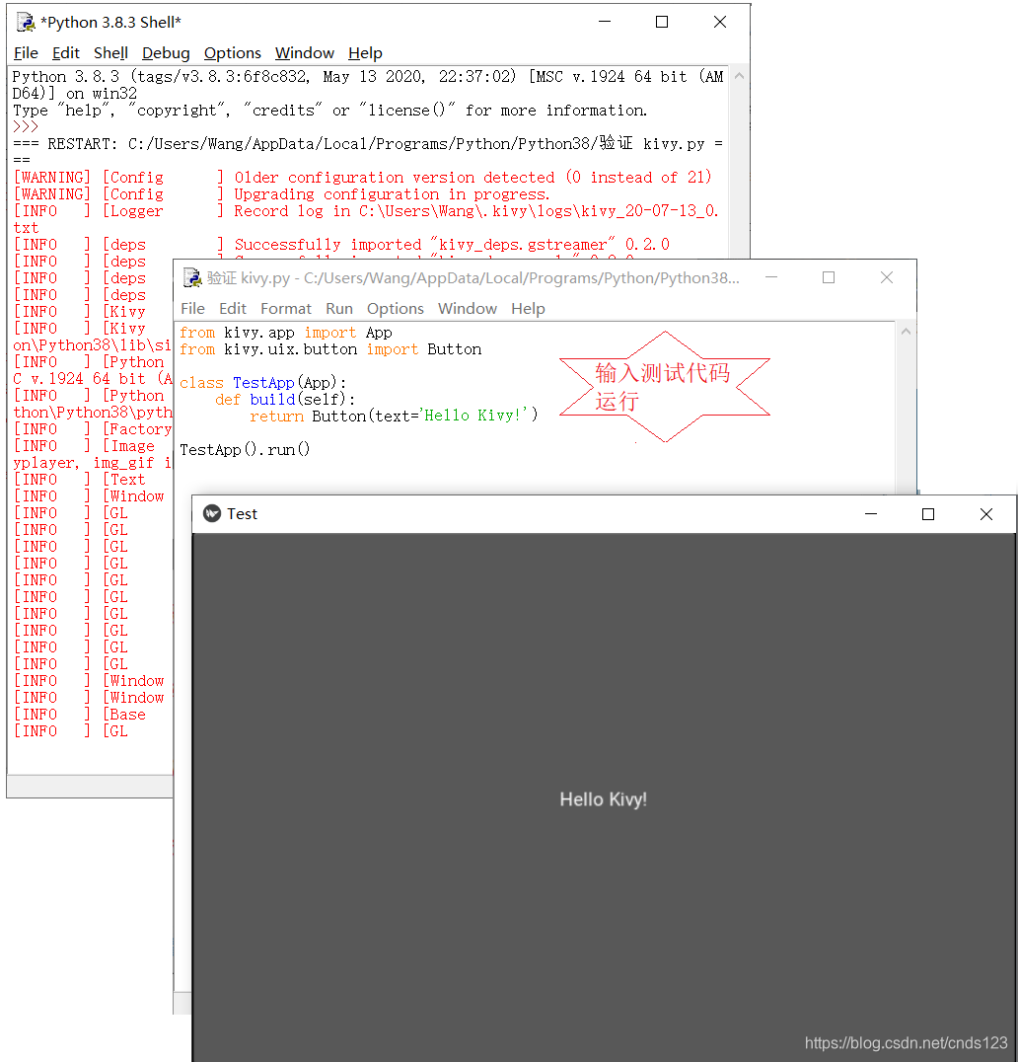This screenshot has height=1062, width=1018.
Task: Minimize the Python 3.8.3 Shell window
Action: pos(605,22)
